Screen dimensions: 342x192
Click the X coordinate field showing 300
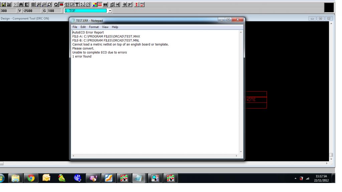tap(8, 11)
